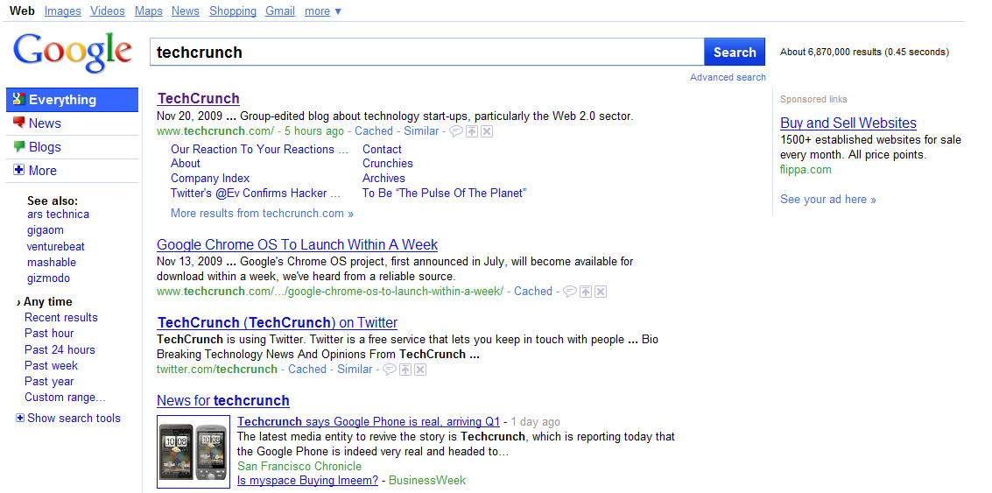
Task: Click the Google logo
Action: [73, 52]
